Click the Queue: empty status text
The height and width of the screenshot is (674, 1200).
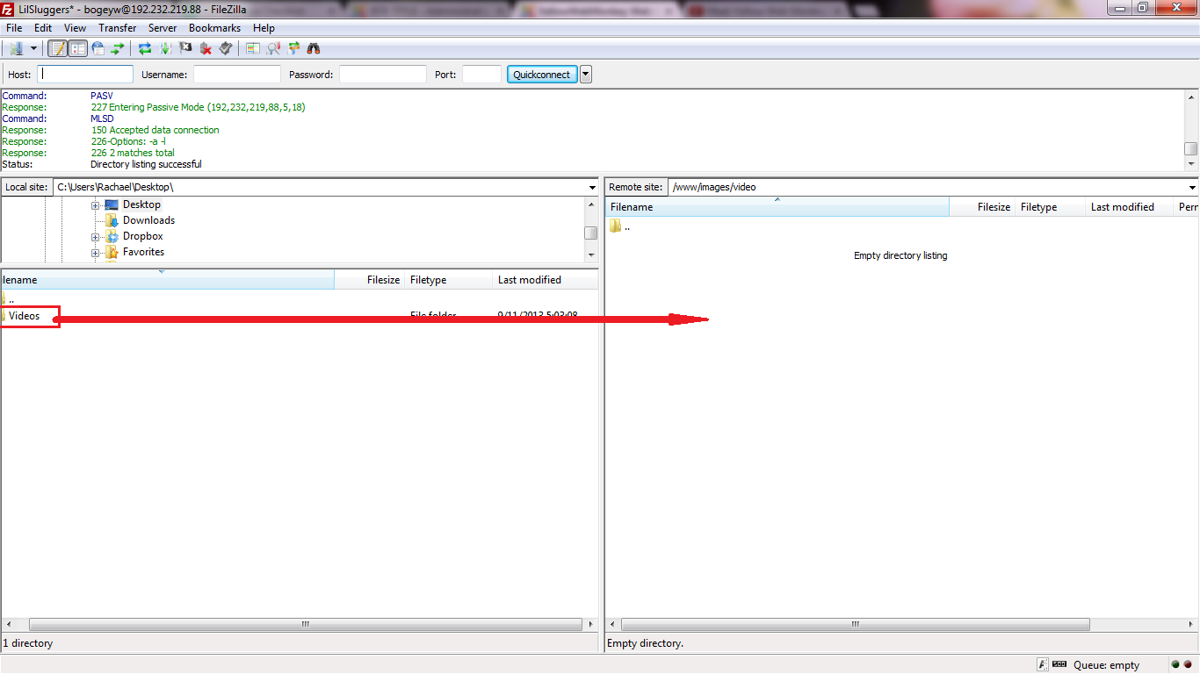1106,665
